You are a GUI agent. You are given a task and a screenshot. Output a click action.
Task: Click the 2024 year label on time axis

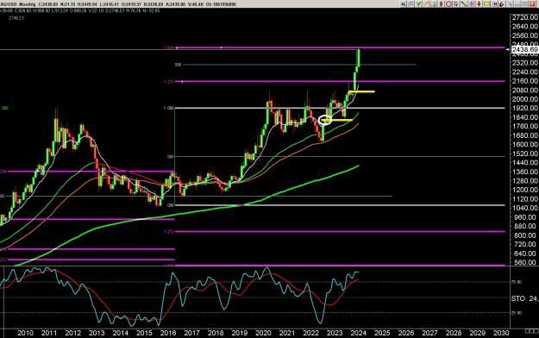coord(358,333)
